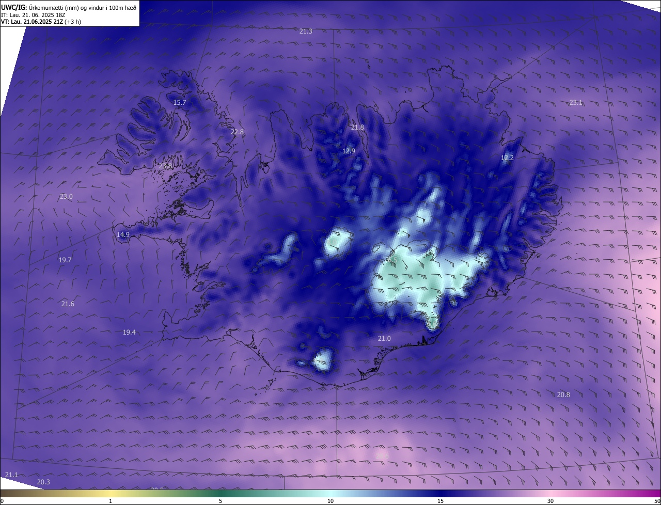The height and width of the screenshot is (505, 661).
Task: Click the colorbar tick label 10
Action: click(x=330, y=501)
